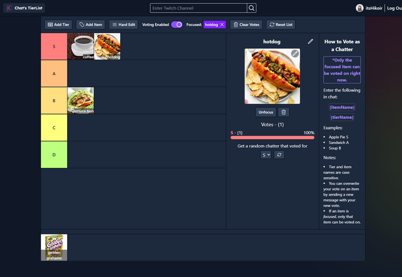Click the large hotdog preview image
The width and height of the screenshot is (402, 277).
272,76
